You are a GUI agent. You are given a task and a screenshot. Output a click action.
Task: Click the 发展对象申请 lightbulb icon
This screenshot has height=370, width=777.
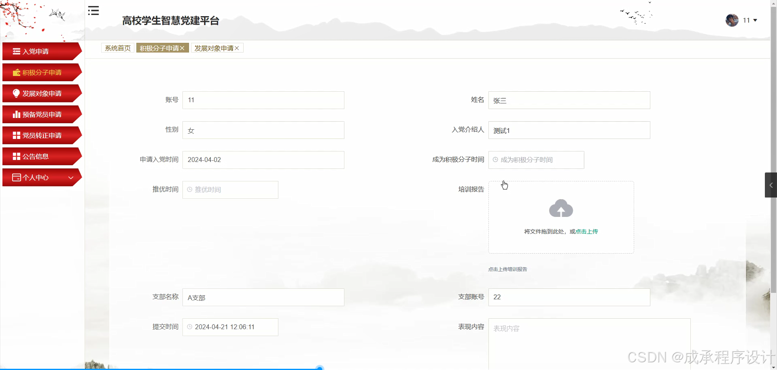pyautogui.click(x=16, y=93)
